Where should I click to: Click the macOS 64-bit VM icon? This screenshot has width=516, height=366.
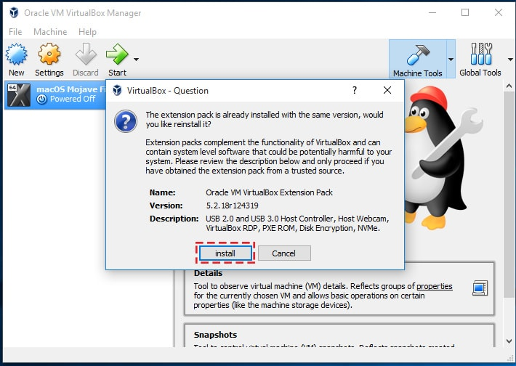click(x=19, y=95)
